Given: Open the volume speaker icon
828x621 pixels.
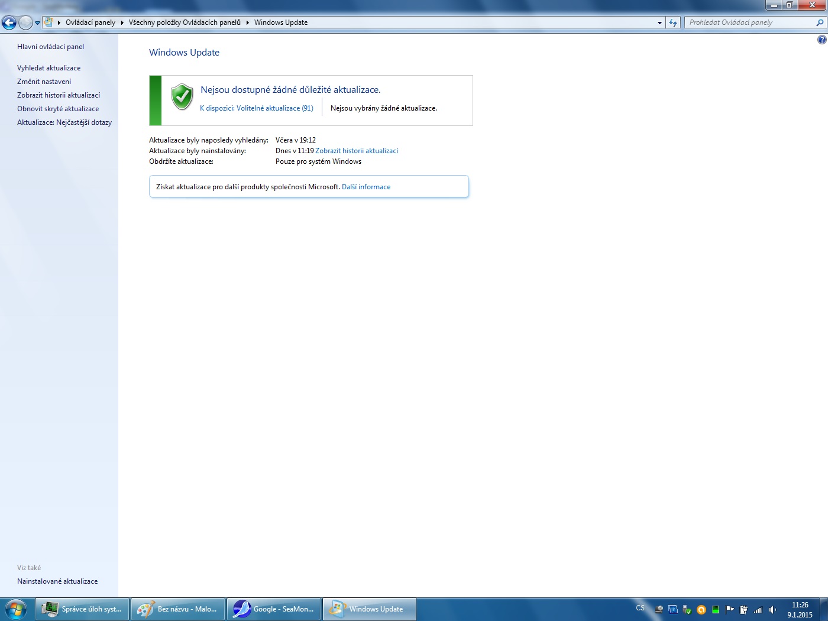Looking at the screenshot, I should 772,610.
